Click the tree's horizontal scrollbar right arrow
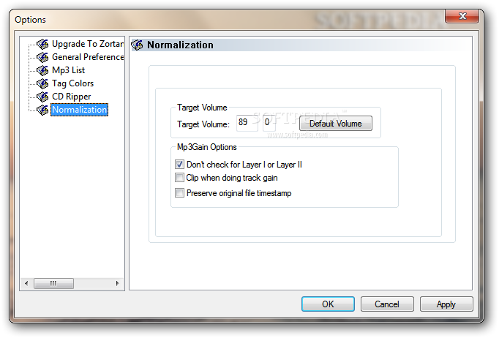 click(117, 283)
